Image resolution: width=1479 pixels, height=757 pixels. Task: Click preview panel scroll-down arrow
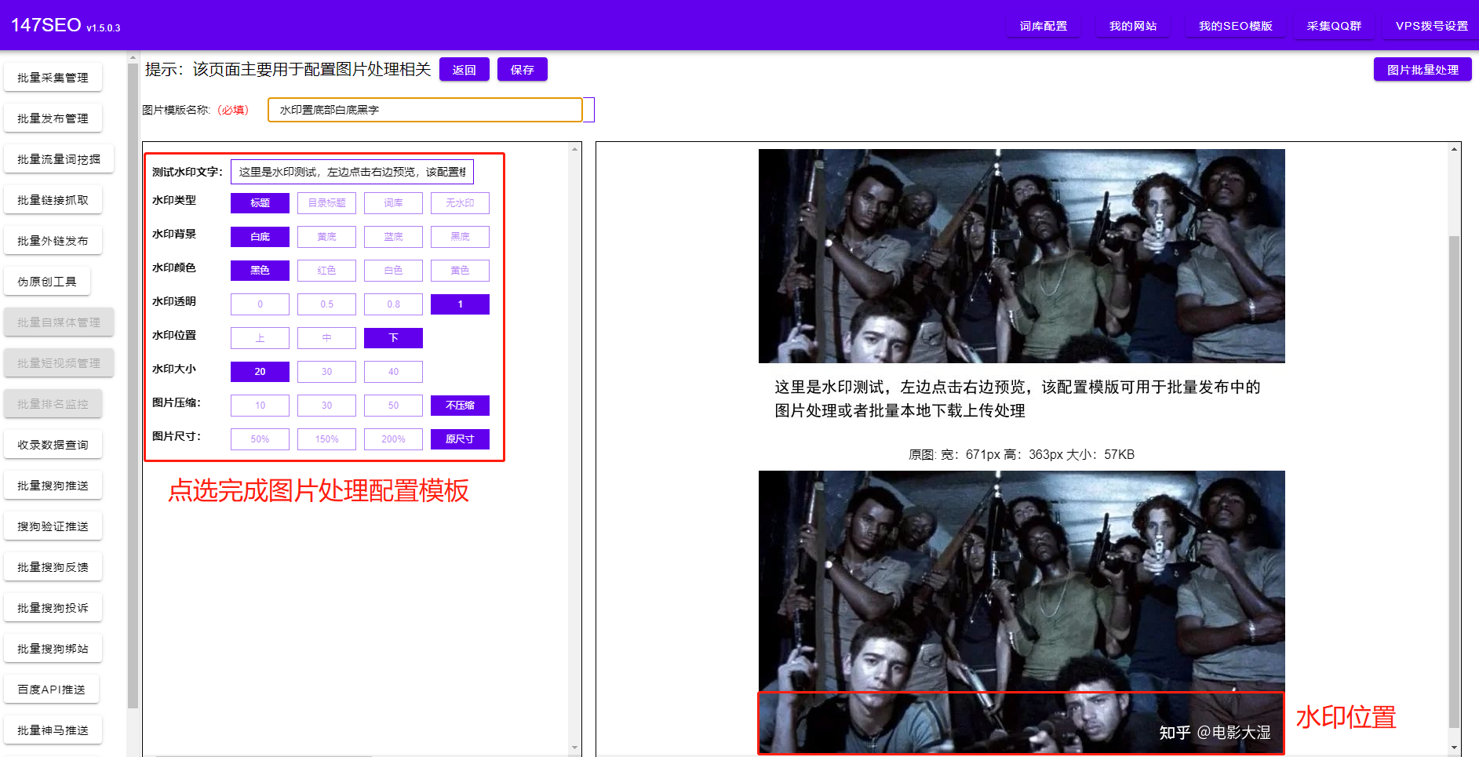[1454, 748]
